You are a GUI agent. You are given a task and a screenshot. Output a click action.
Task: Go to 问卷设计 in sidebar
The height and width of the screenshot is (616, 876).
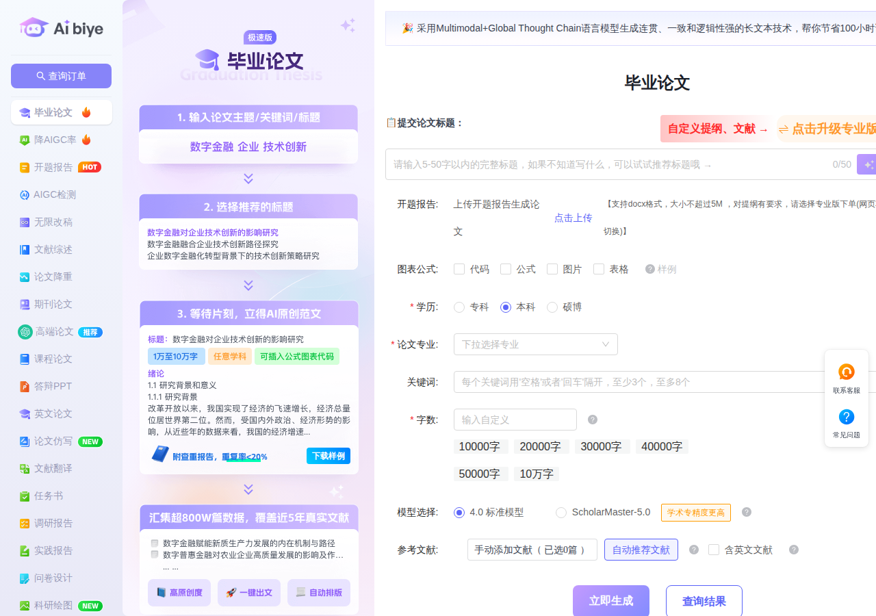62,578
